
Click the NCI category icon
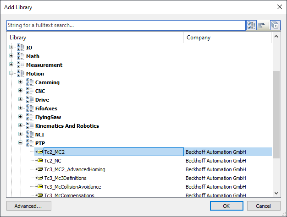[30, 134]
